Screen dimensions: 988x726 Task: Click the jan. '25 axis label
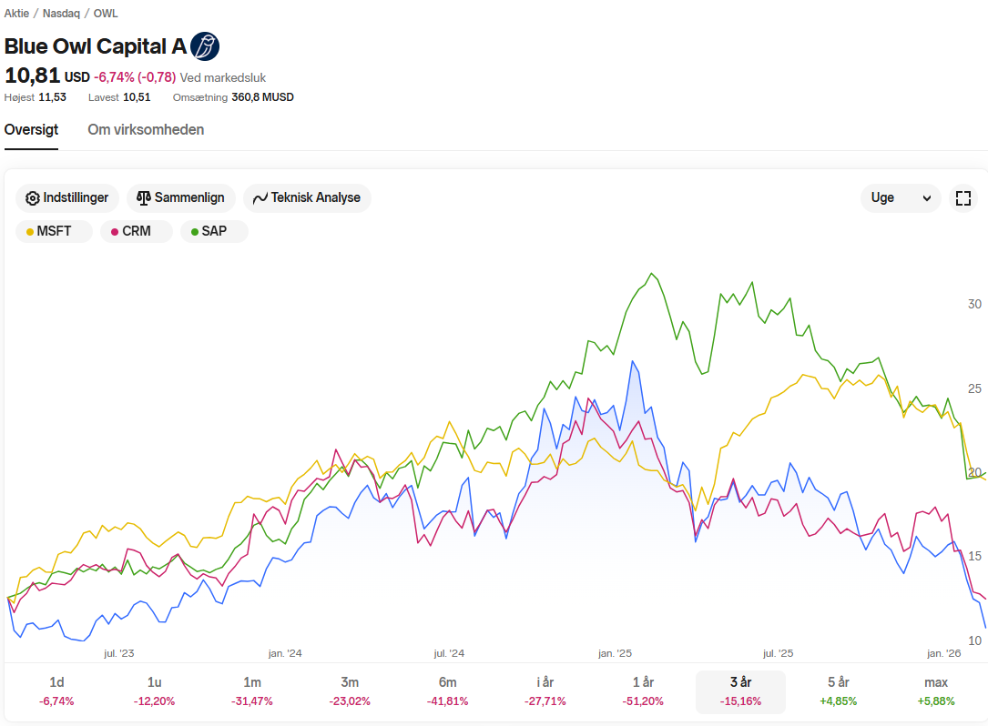tap(615, 653)
